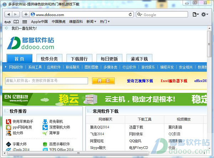Click 奇兔刷机 rabbit icon
214x158 pixels.
pos(45,121)
